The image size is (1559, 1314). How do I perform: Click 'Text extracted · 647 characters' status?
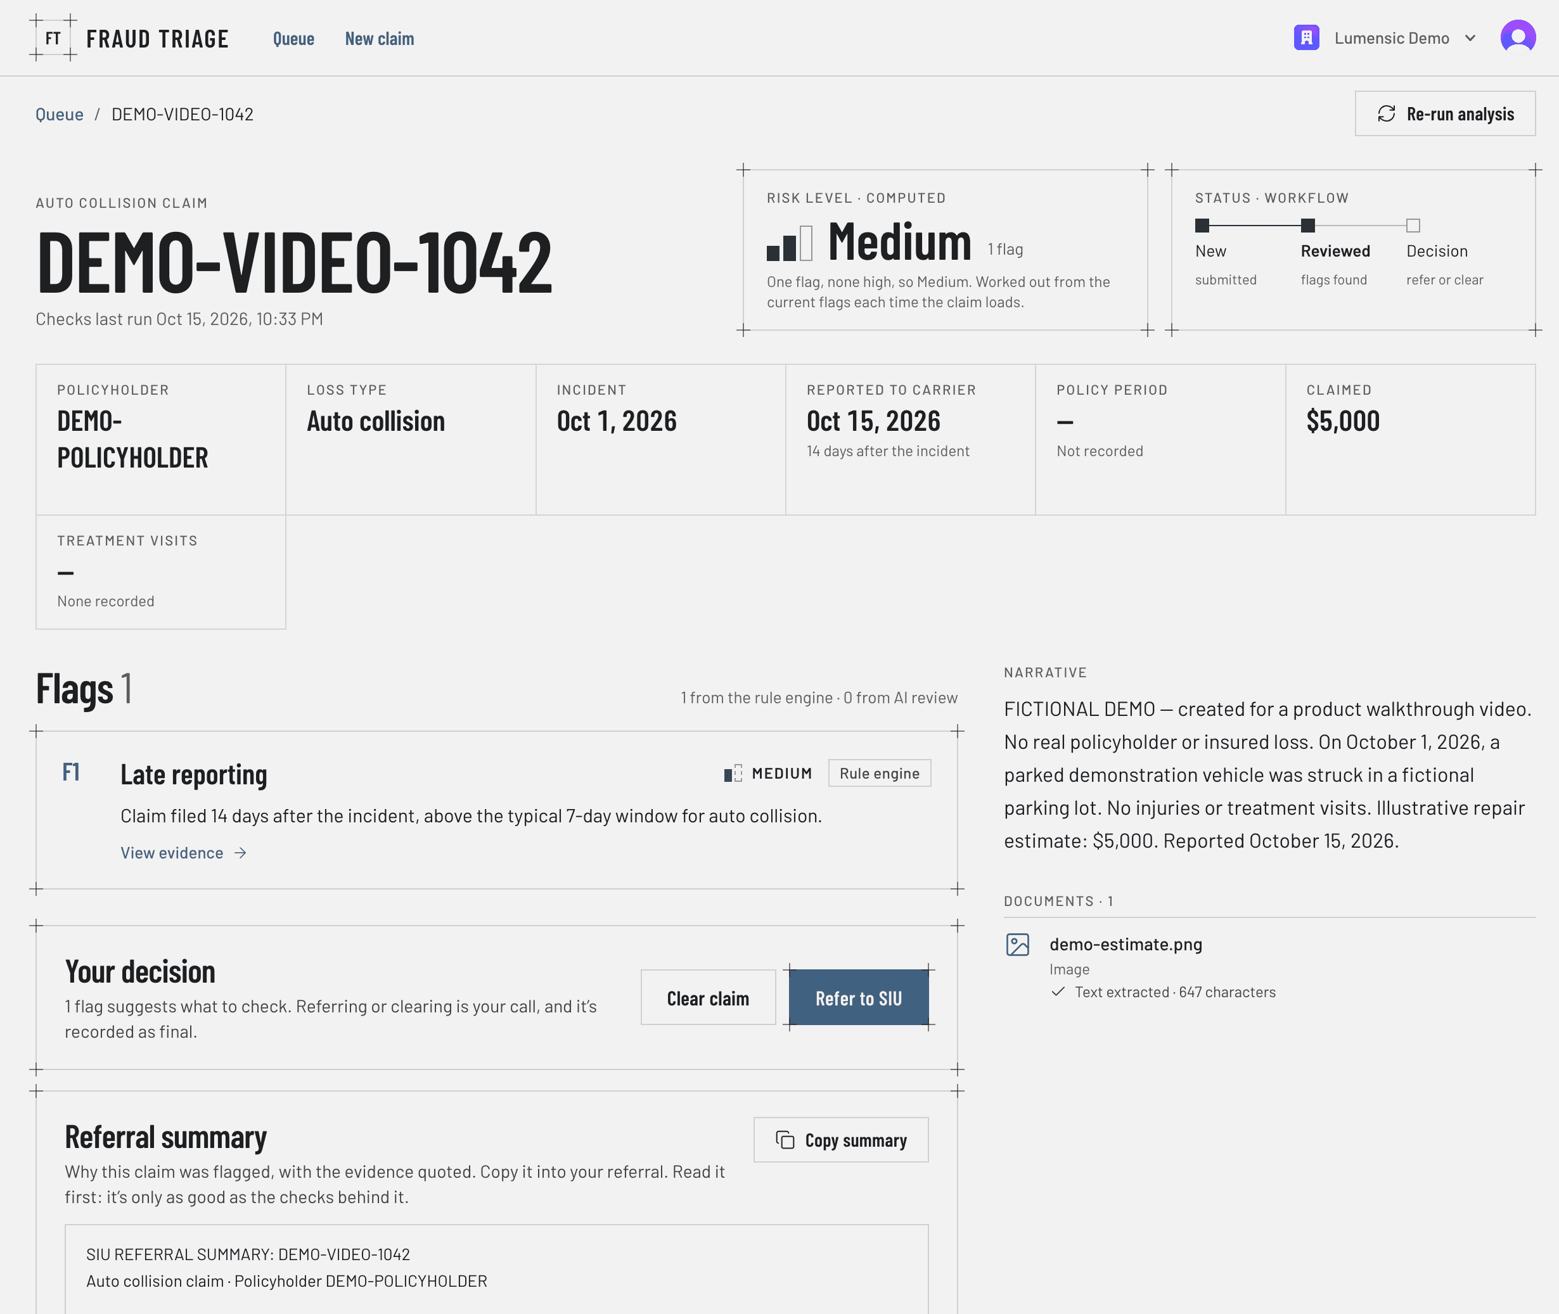point(1174,992)
